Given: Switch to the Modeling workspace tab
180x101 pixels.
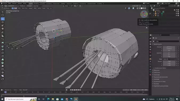Looking at the screenshot, I should pos(36,4).
